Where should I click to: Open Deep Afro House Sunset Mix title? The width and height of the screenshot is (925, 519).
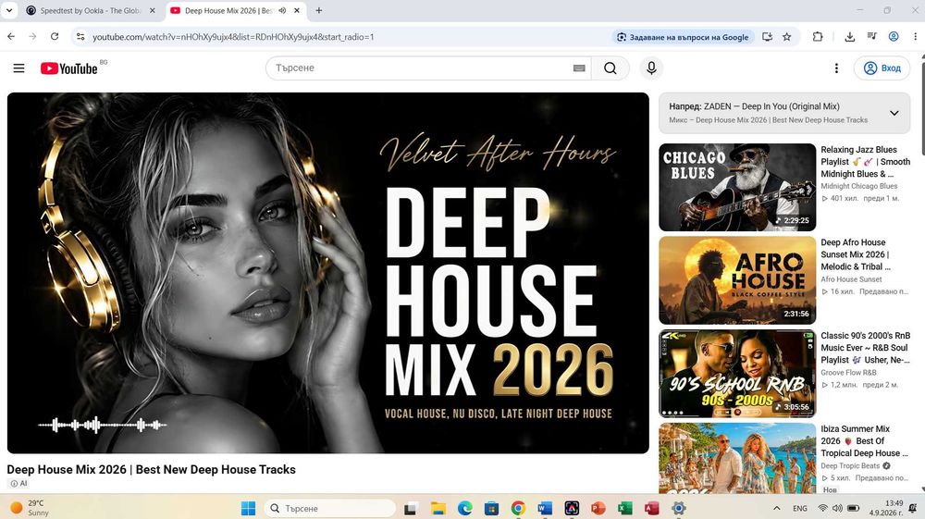pos(856,254)
